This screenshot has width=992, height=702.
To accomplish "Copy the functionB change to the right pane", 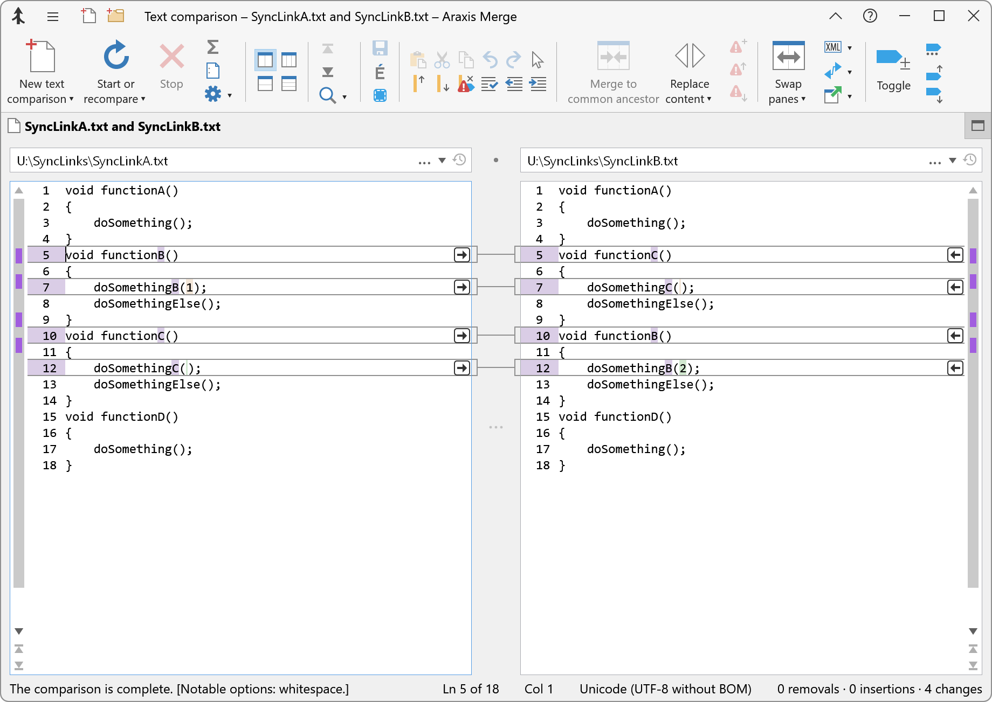I will click(461, 254).
